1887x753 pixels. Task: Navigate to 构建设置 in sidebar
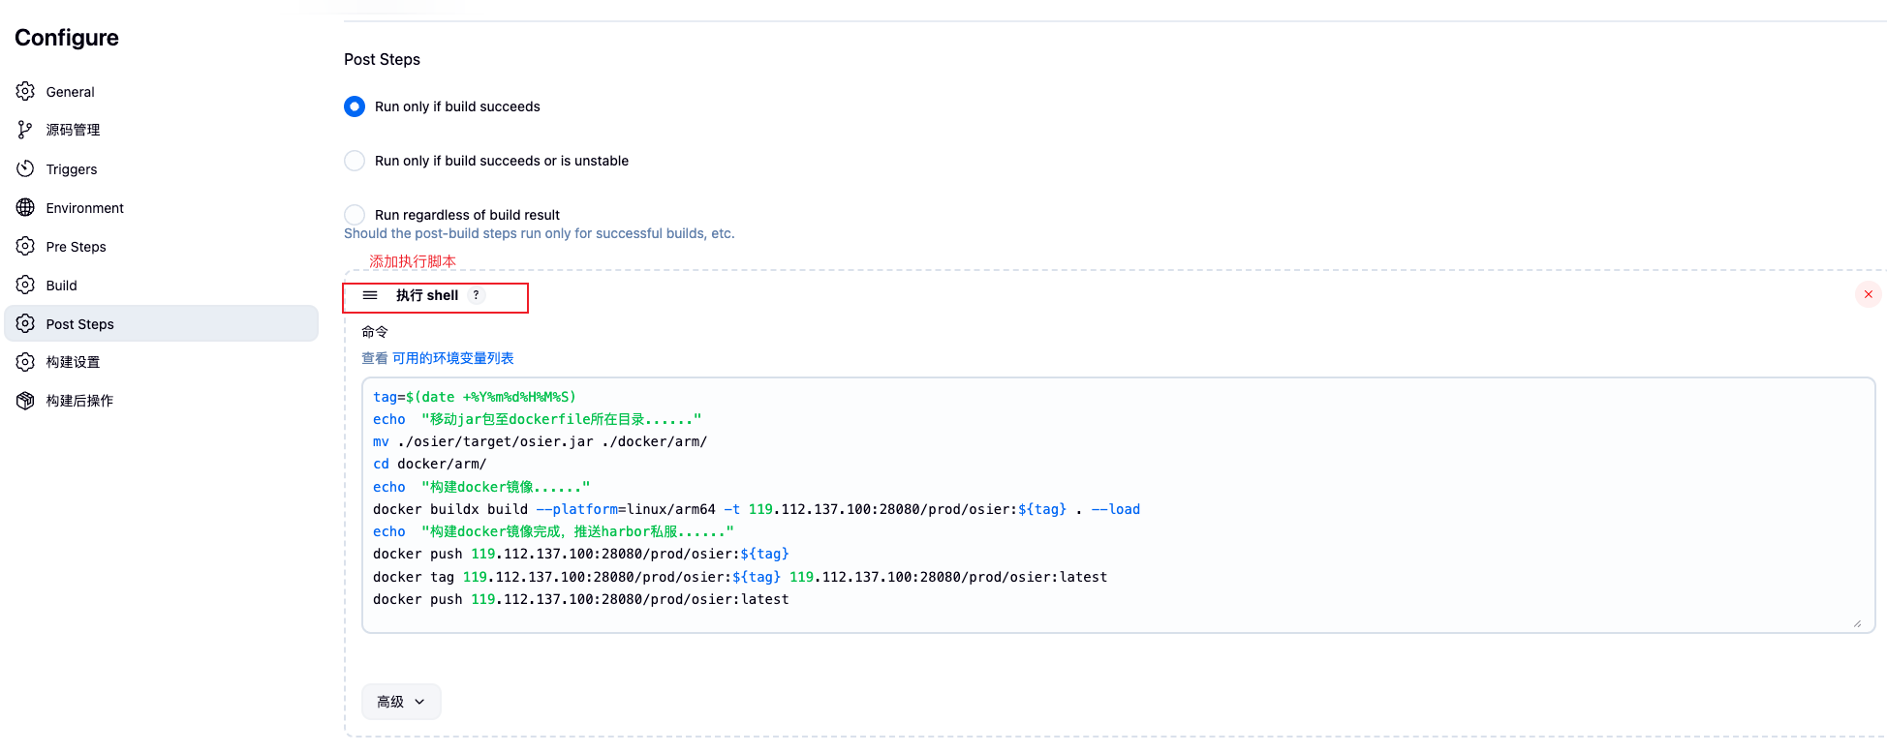click(74, 362)
